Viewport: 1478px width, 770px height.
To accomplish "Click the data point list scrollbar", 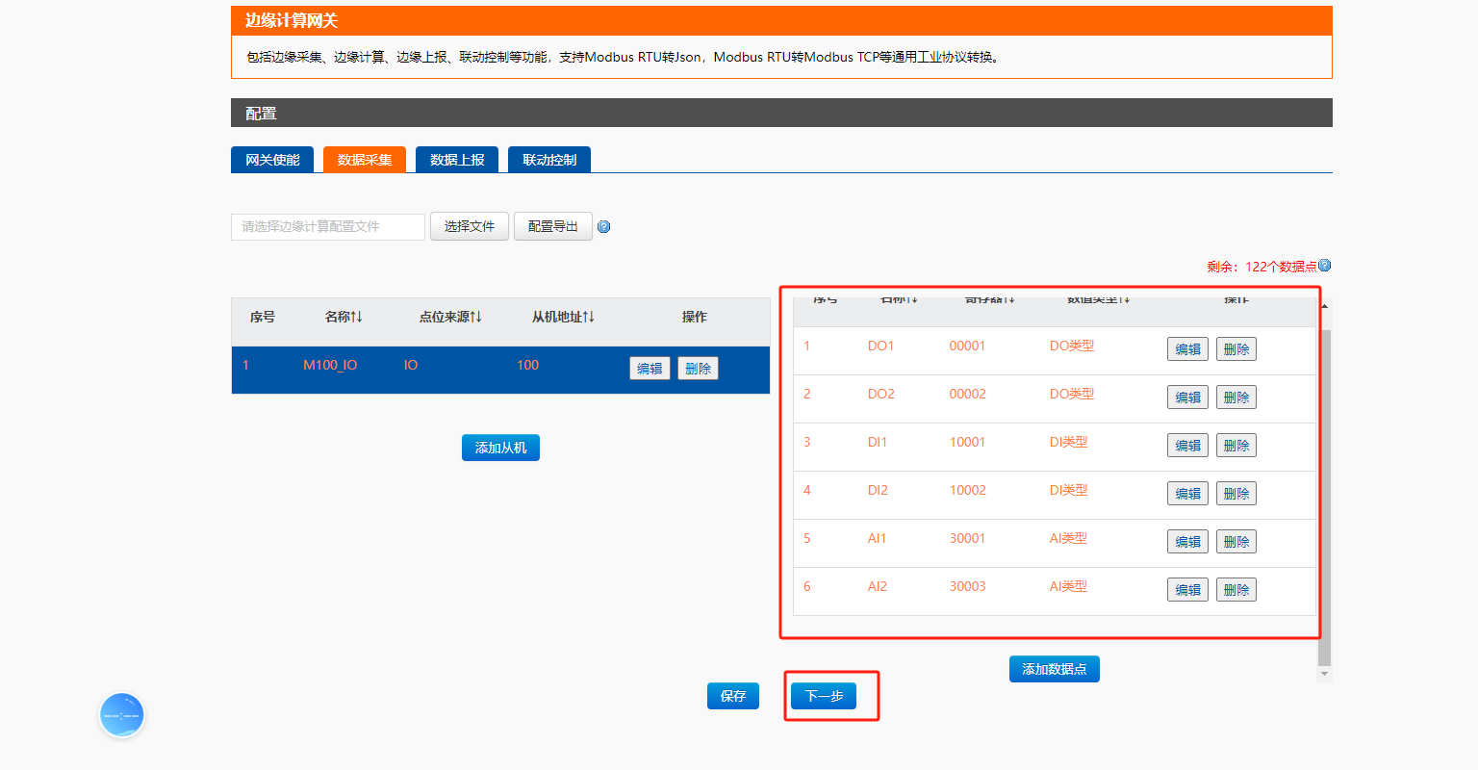I will 1325,481.
